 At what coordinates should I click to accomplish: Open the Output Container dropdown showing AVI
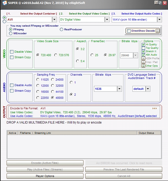coord(54,19)
